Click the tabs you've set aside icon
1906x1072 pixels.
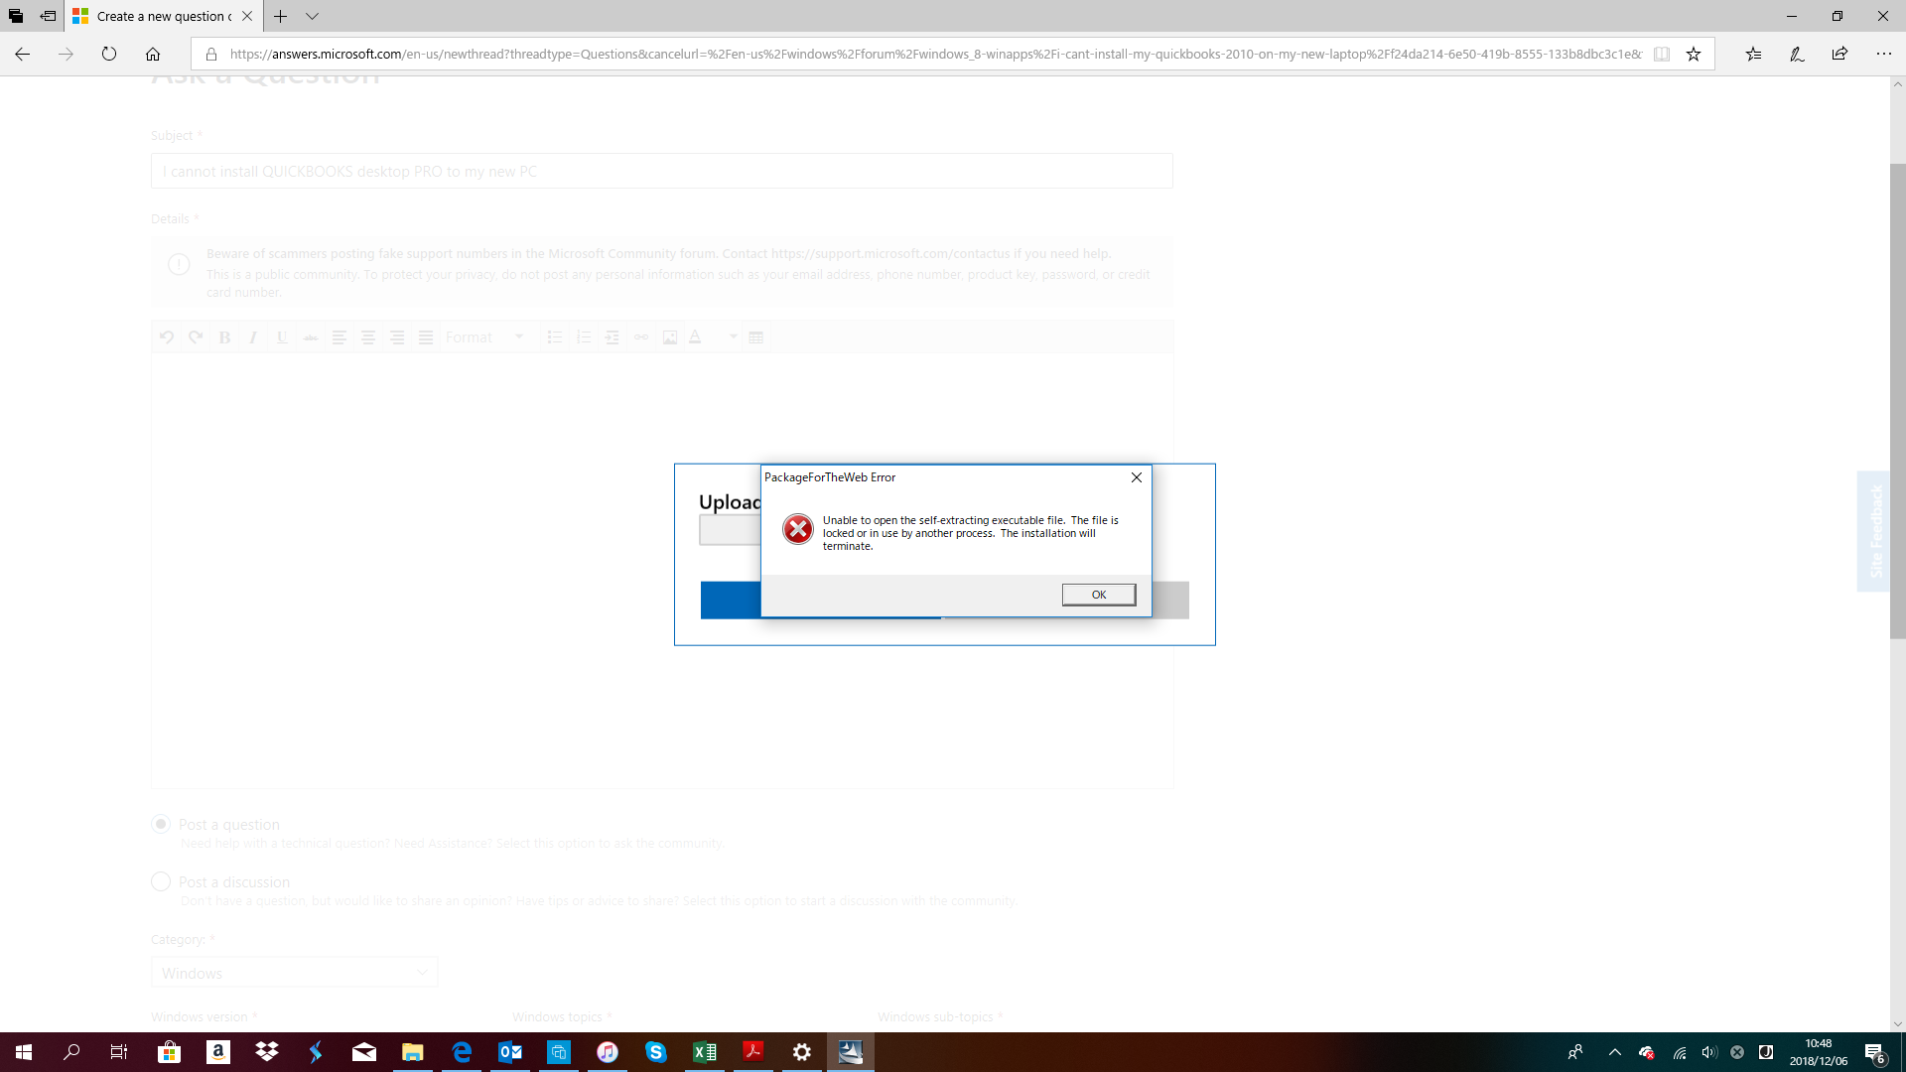click(x=16, y=16)
